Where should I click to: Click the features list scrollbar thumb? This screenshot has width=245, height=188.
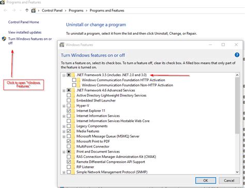pos(237,105)
